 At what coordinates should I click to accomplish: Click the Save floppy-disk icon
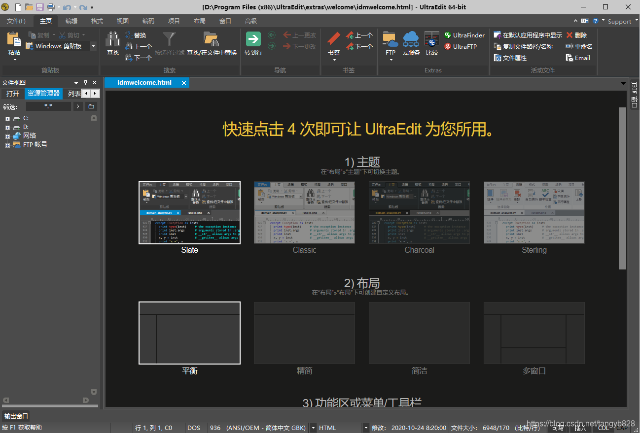(x=39, y=7)
